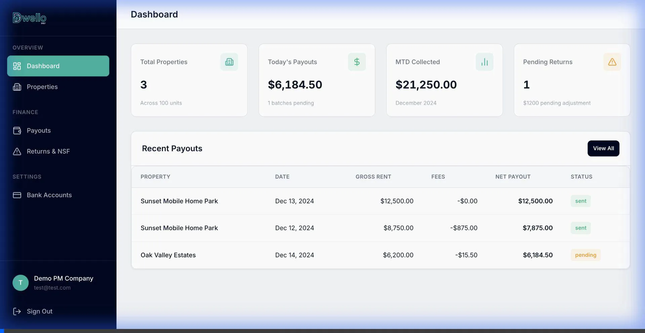This screenshot has height=333, width=645.
Task: Select the Payouts card icon in sidebar
Action: coord(17,130)
